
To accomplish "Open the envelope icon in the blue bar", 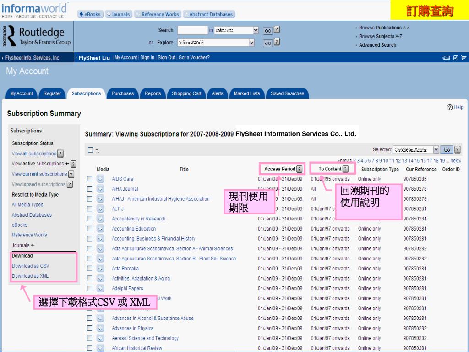I will (x=446, y=58).
